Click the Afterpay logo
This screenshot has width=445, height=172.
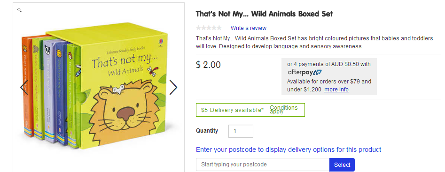click(x=304, y=73)
